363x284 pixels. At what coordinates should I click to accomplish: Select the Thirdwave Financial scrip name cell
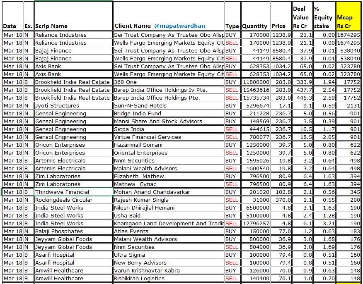[x=73, y=192]
